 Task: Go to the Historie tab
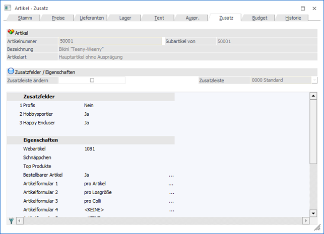(293, 18)
